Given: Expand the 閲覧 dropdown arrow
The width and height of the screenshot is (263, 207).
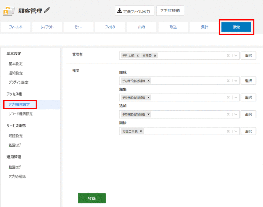Looking at the screenshot, I should click(x=236, y=81).
